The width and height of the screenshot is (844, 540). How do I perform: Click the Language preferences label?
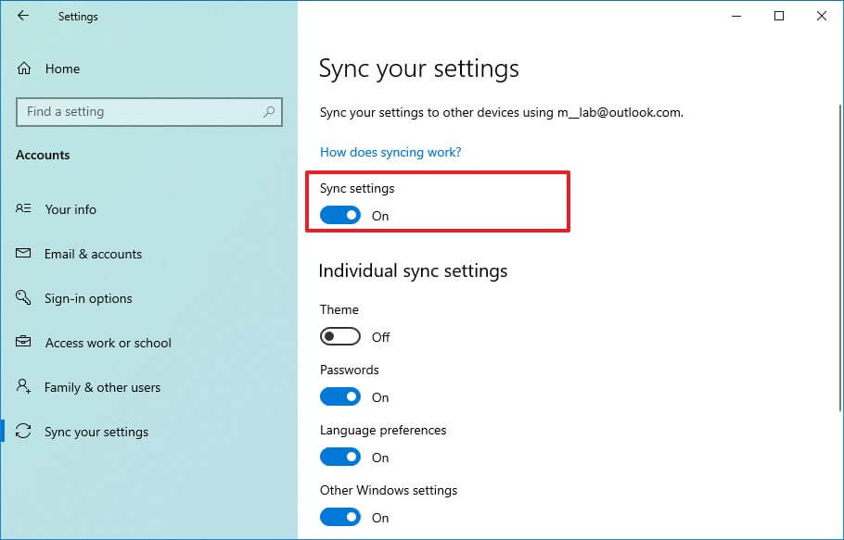click(383, 431)
